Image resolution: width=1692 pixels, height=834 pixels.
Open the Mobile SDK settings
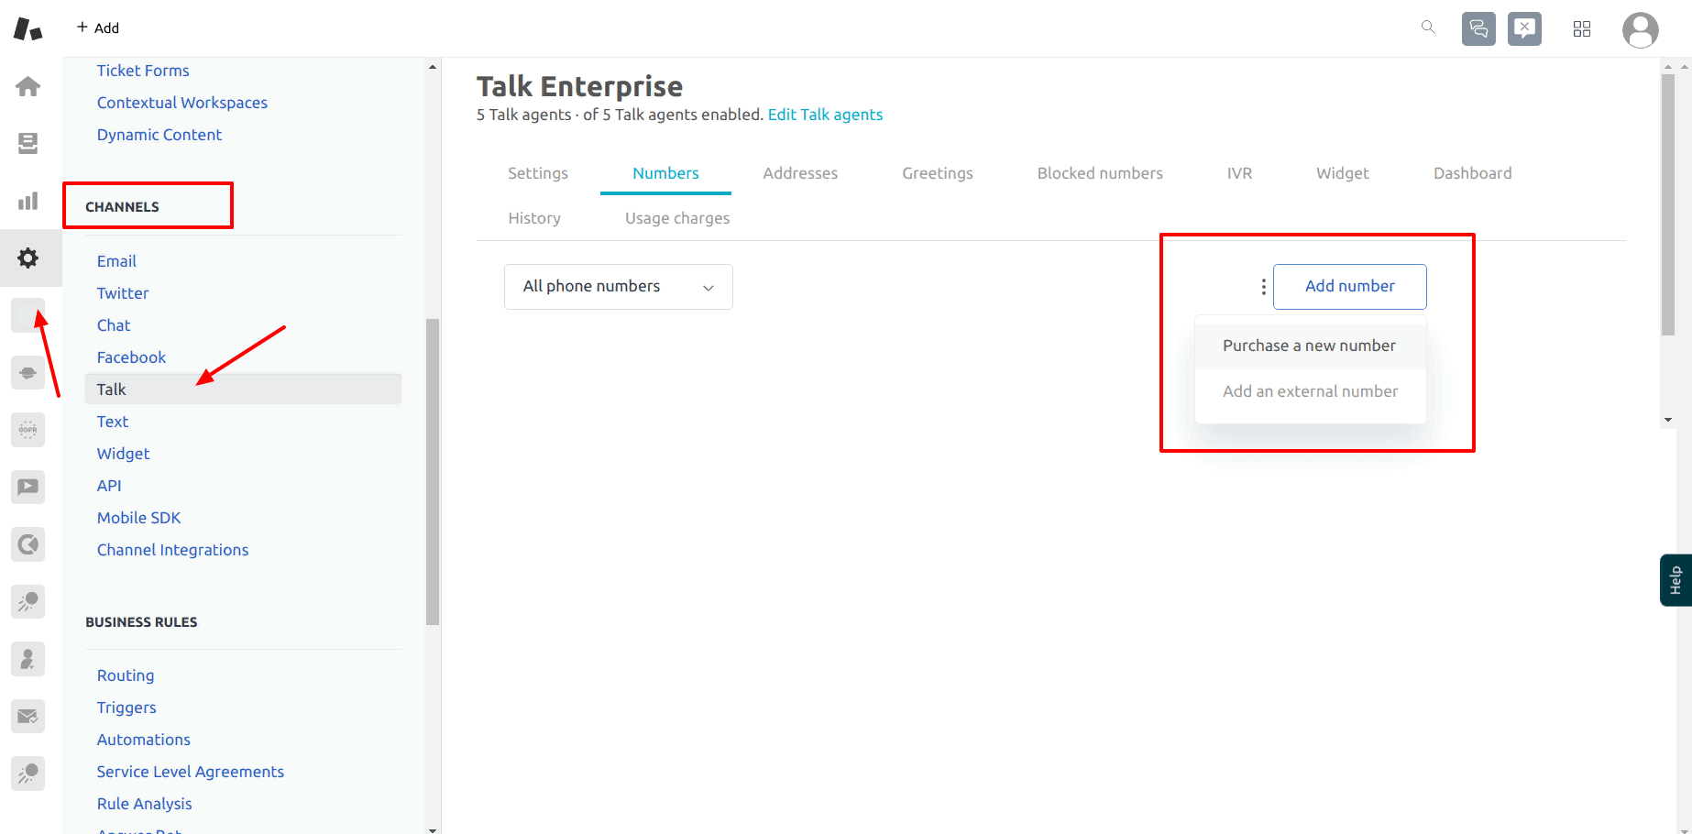tap(139, 518)
